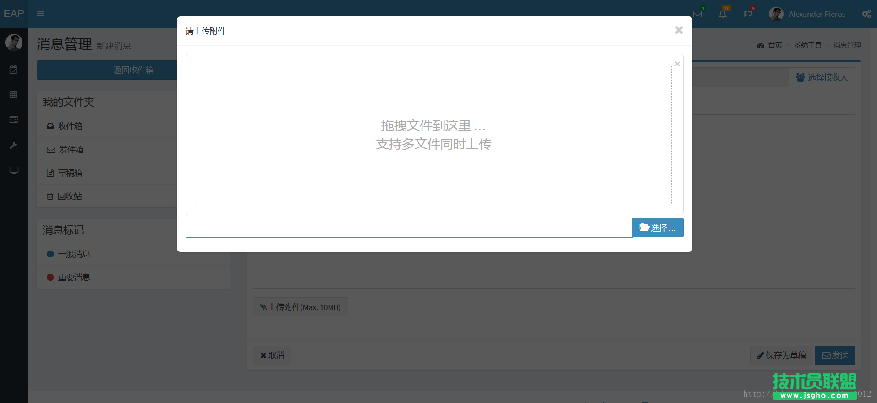Image resolution: width=877 pixels, height=403 pixels.
Task: Open the wrench tools sidebar icon
Action: 14,145
